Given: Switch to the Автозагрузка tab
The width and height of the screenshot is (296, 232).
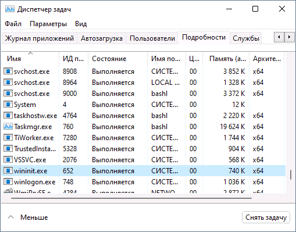Looking at the screenshot, I should tap(102, 38).
